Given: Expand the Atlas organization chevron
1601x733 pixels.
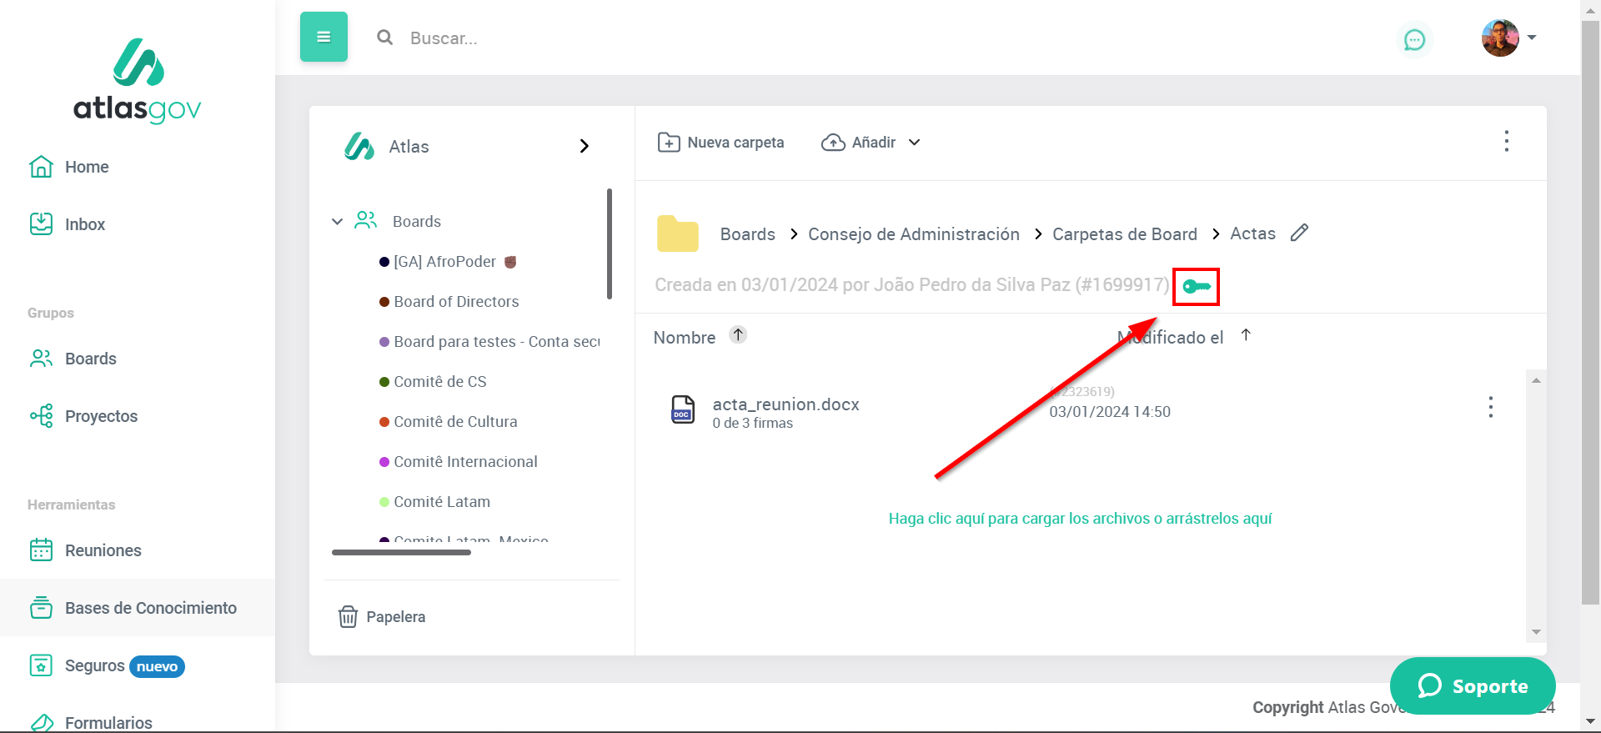Looking at the screenshot, I should click(584, 147).
